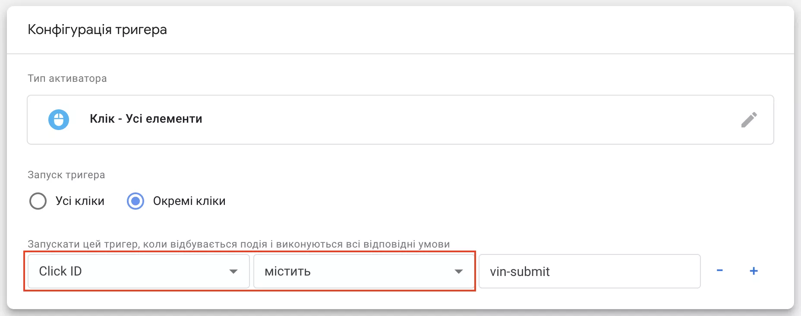Click into the vin-submit value field
Image resolution: width=801 pixels, height=316 pixels.
590,271
